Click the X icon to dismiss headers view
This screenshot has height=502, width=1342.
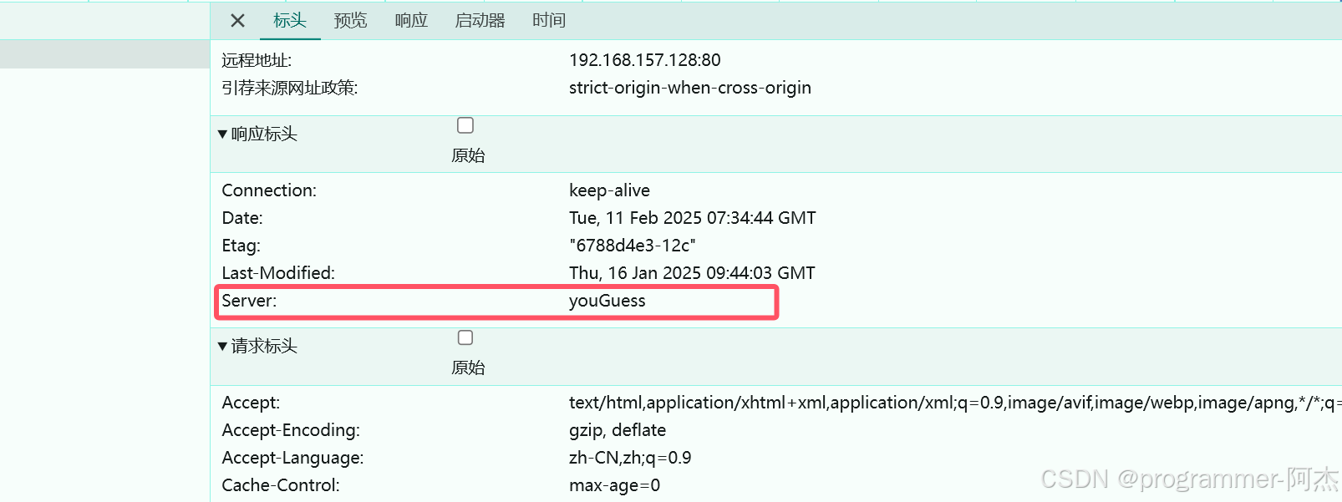[x=236, y=20]
